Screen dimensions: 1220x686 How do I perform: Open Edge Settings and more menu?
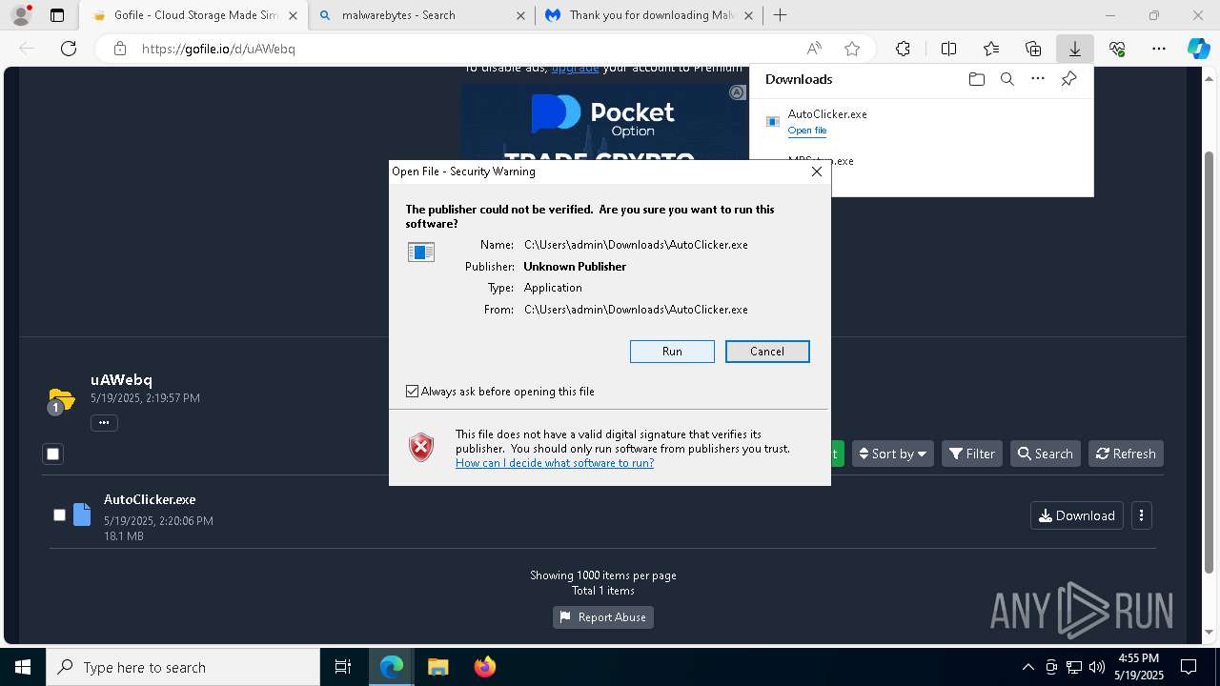coord(1159,49)
